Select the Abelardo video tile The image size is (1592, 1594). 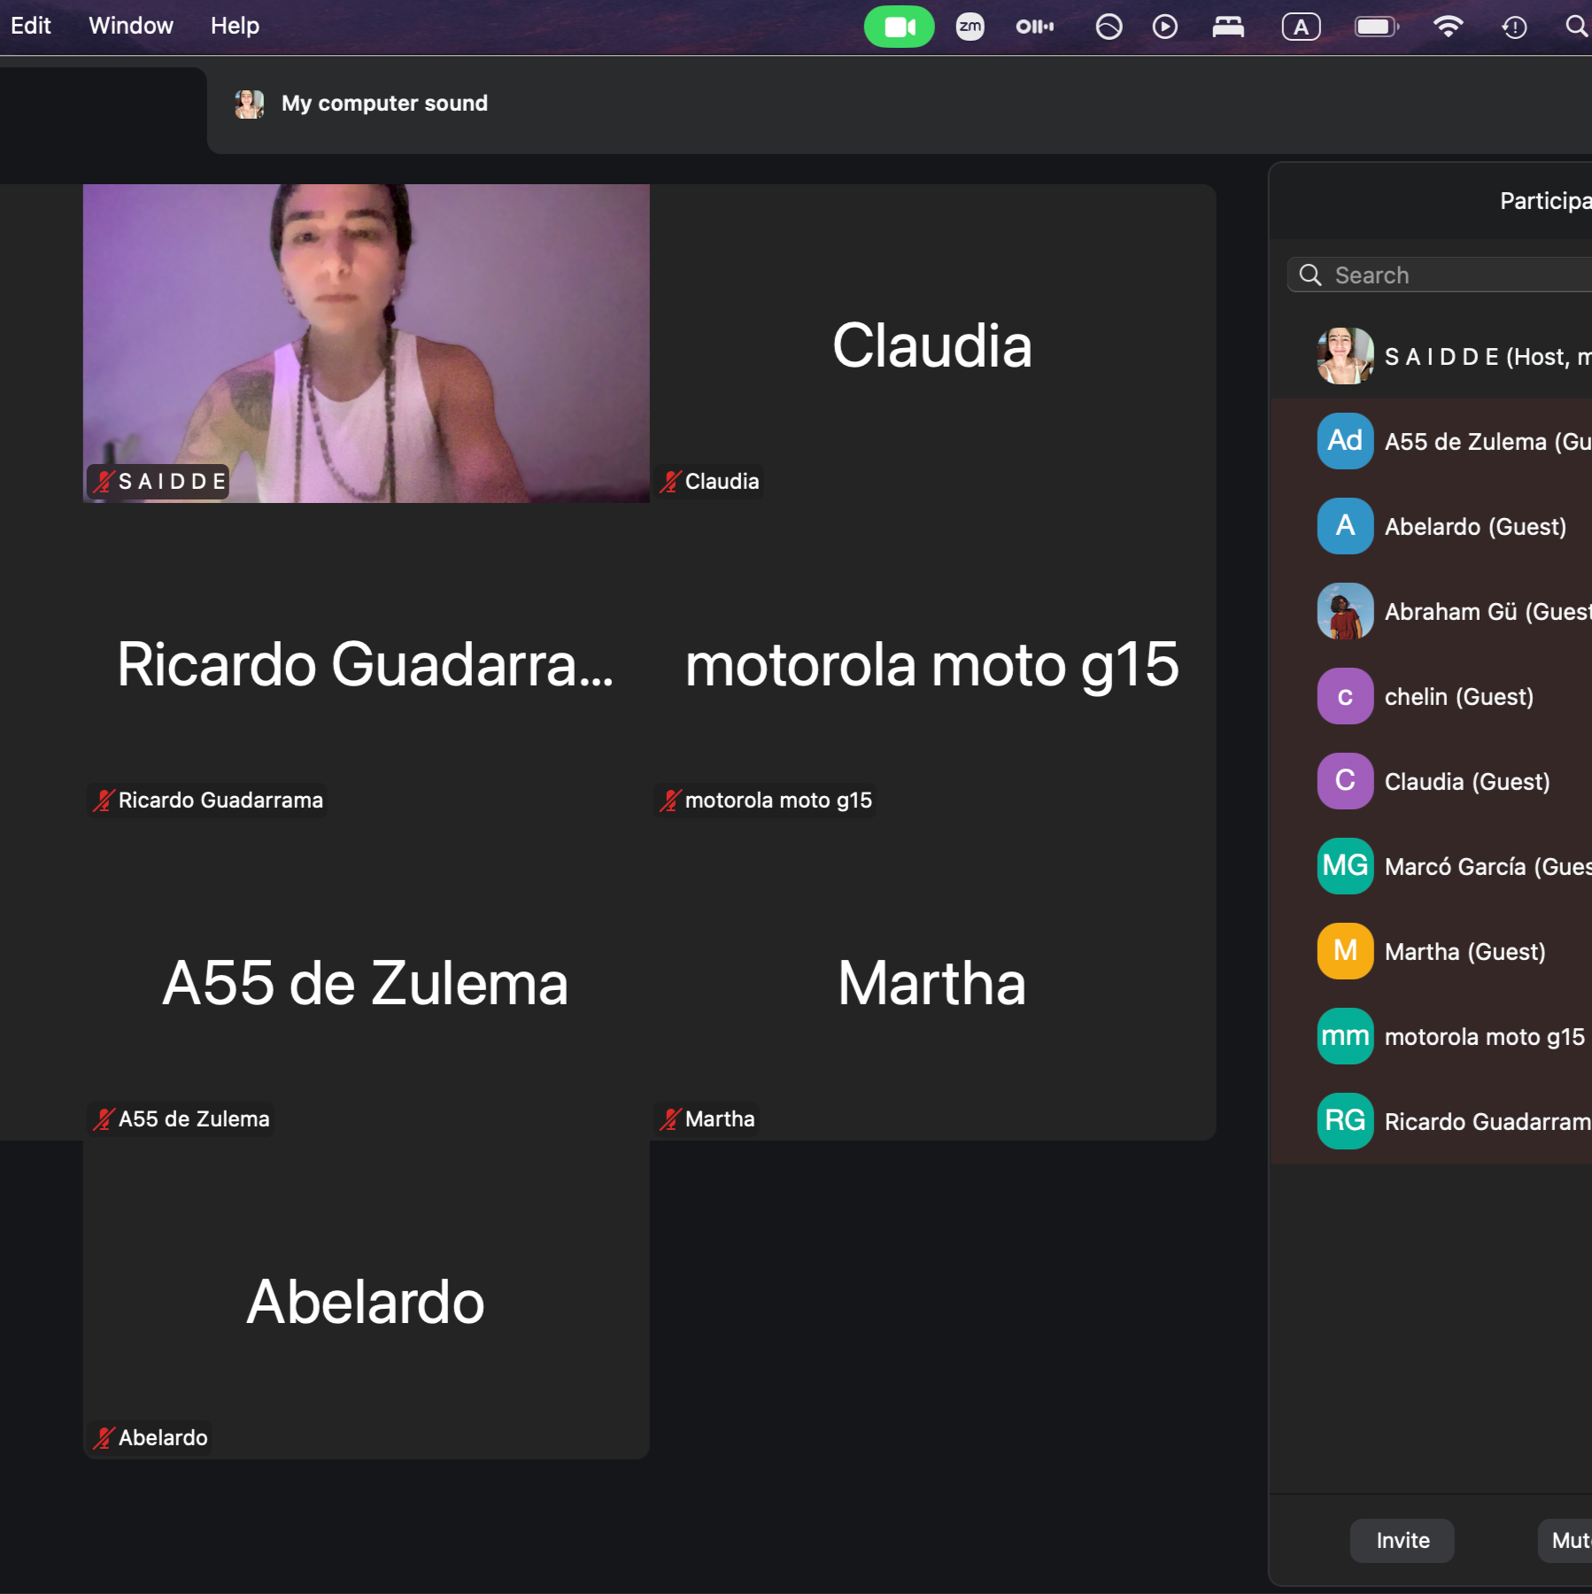[367, 1300]
